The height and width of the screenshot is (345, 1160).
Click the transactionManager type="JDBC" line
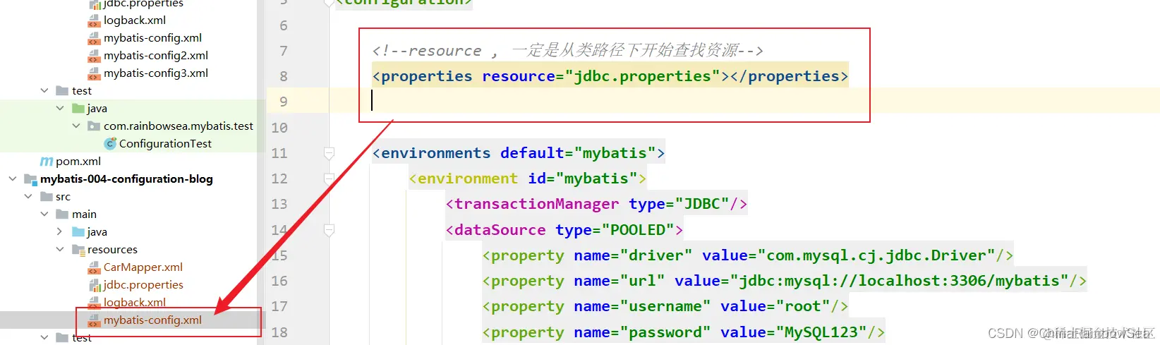tap(596, 204)
